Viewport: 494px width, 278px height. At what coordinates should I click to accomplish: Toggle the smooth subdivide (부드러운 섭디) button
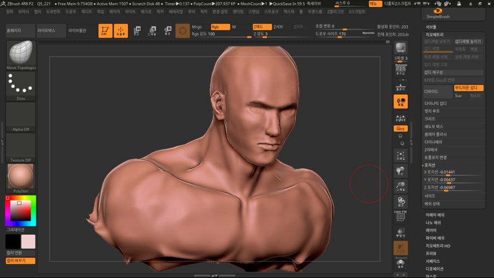pyautogui.click(x=468, y=88)
